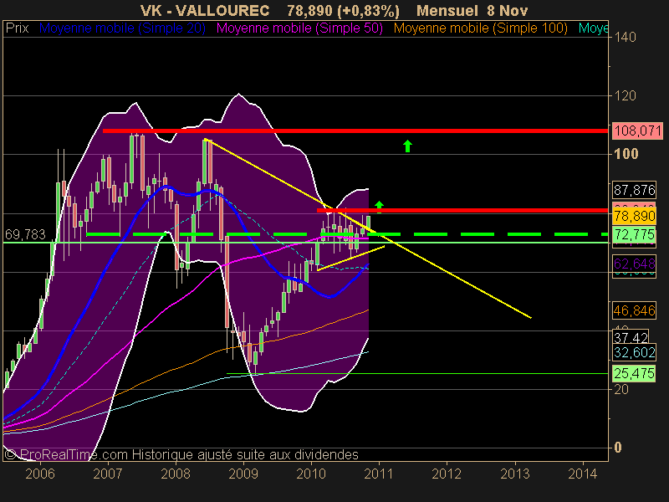This screenshot has width=669, height=502.
Task: Click the orange 46,846 price label
Action: (634, 310)
